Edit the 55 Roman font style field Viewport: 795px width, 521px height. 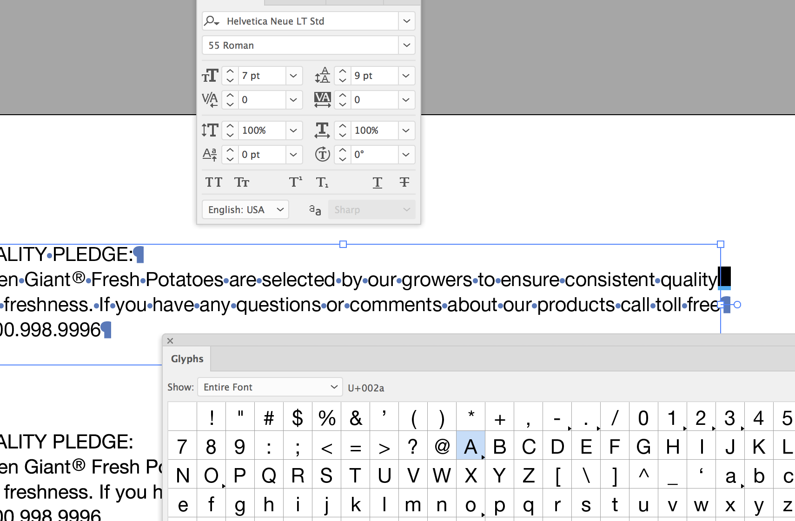click(x=300, y=45)
